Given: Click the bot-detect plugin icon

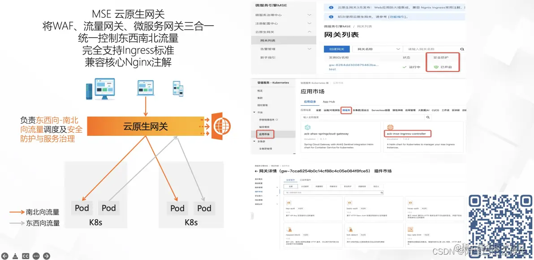Looking at the screenshot, I should [350, 230].
